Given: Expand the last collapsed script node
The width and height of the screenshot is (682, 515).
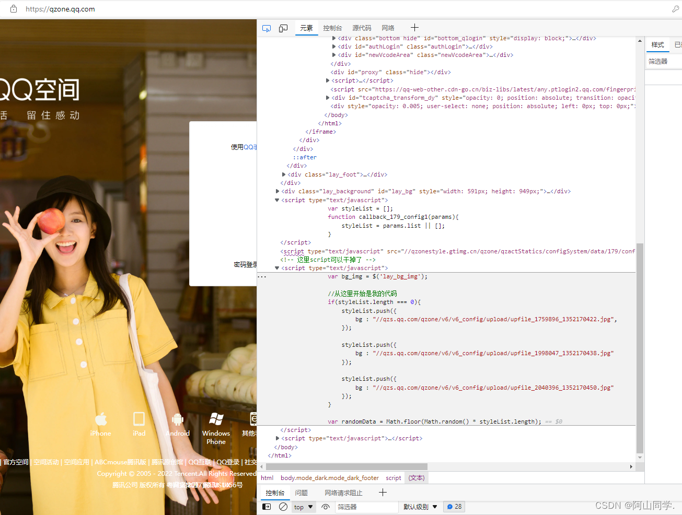Looking at the screenshot, I should tap(278, 438).
